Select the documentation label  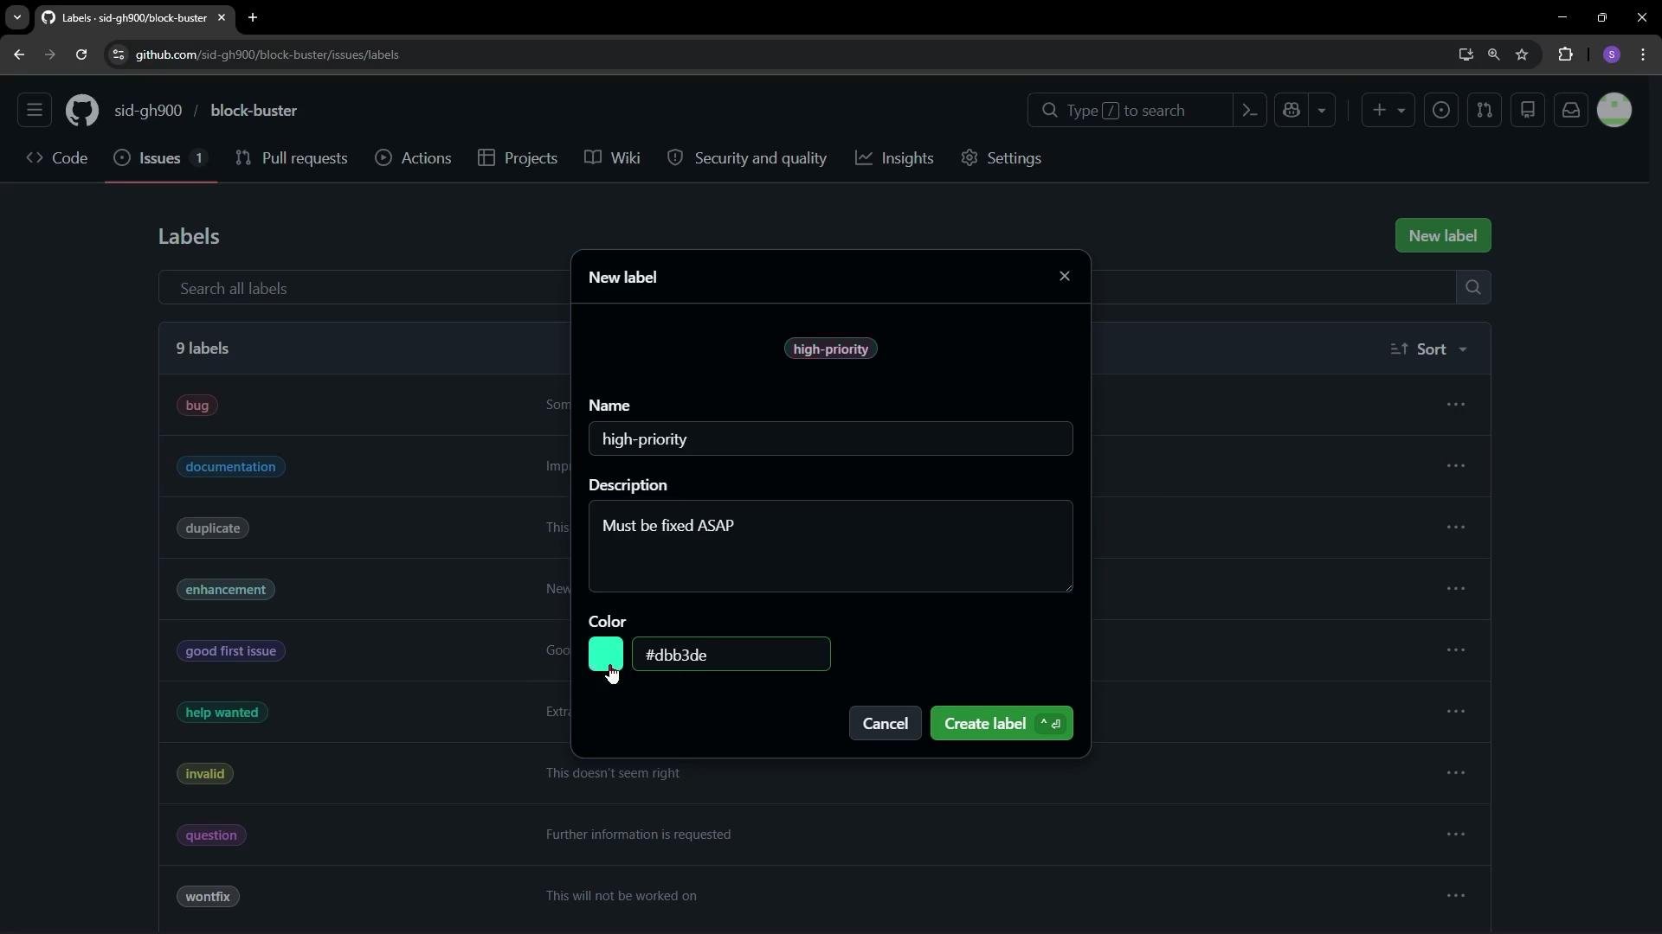[231, 467]
